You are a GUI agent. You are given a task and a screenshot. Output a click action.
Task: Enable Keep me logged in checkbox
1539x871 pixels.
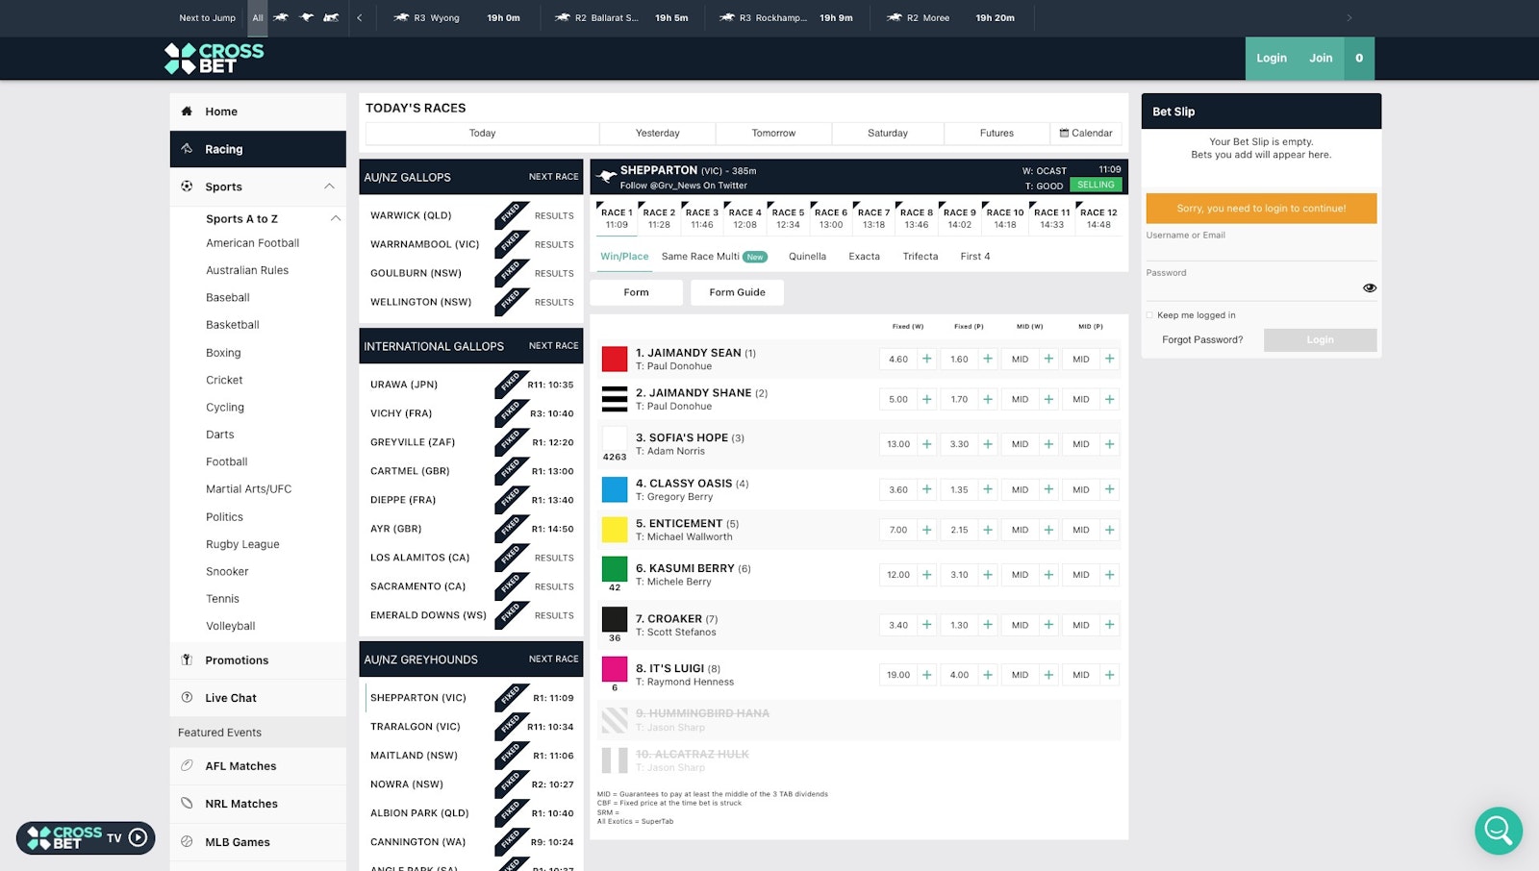tap(1149, 315)
